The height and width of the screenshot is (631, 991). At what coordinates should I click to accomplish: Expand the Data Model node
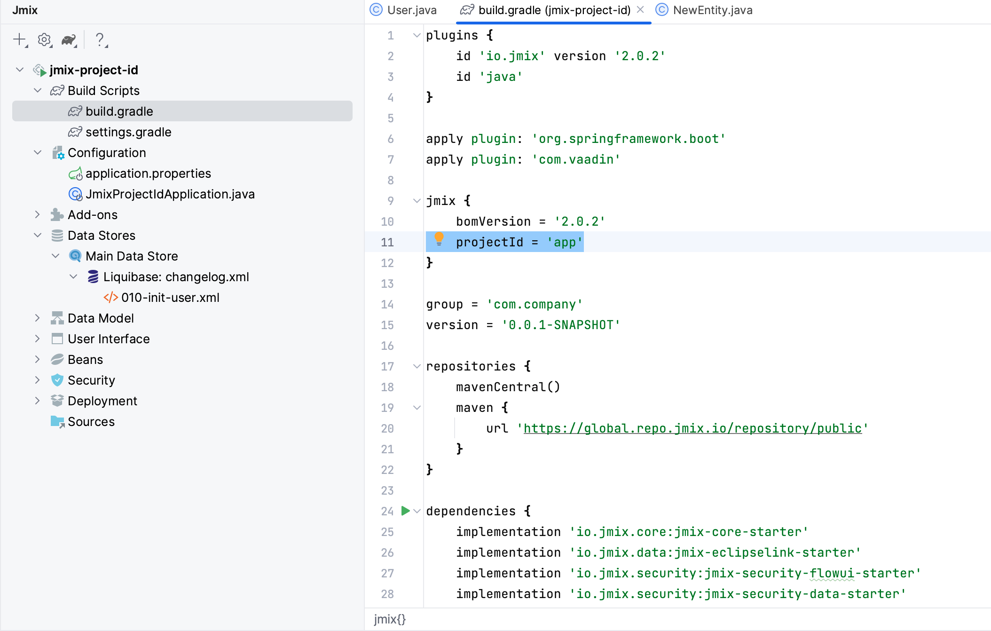pos(38,318)
